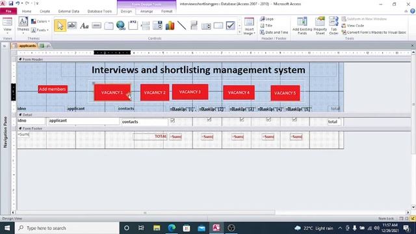
Task: Select the Add members button
Action: click(x=53, y=89)
